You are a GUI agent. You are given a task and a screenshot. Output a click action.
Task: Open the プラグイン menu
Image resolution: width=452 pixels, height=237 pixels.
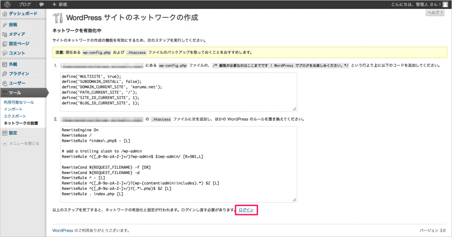pos(19,74)
